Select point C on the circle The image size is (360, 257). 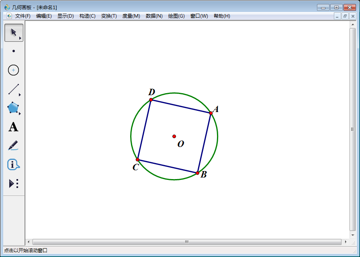pyautogui.click(x=137, y=160)
